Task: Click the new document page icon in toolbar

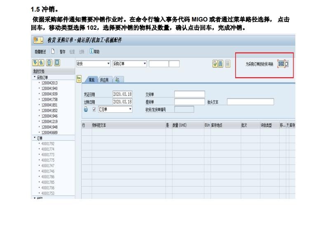Action: pyautogui.click(x=53, y=51)
